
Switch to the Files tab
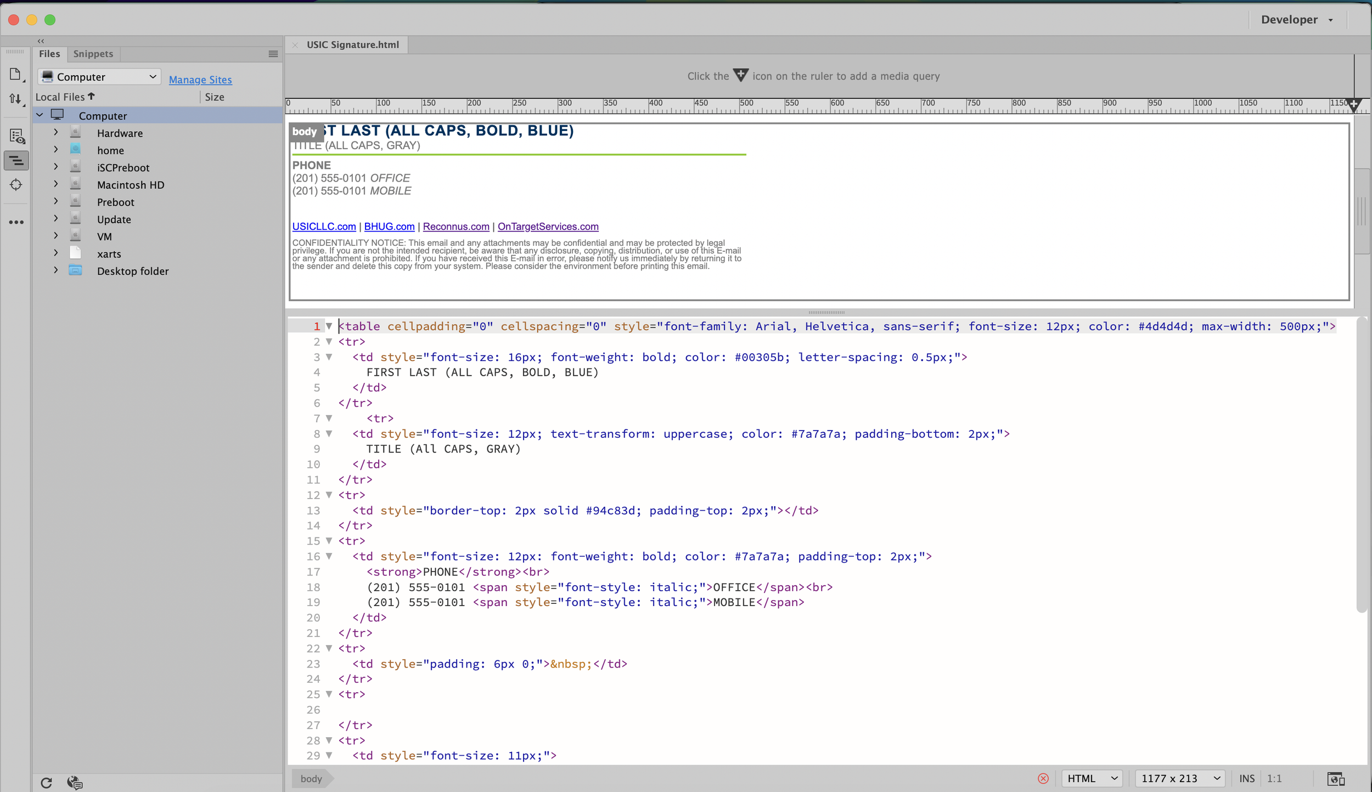[x=49, y=54]
